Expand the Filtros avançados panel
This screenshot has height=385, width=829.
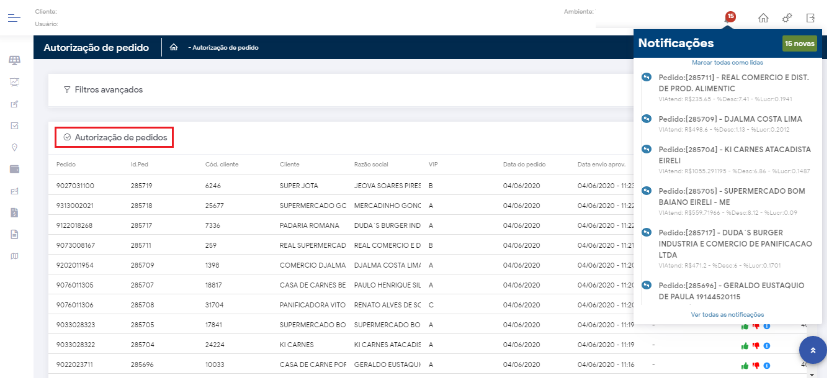(103, 90)
